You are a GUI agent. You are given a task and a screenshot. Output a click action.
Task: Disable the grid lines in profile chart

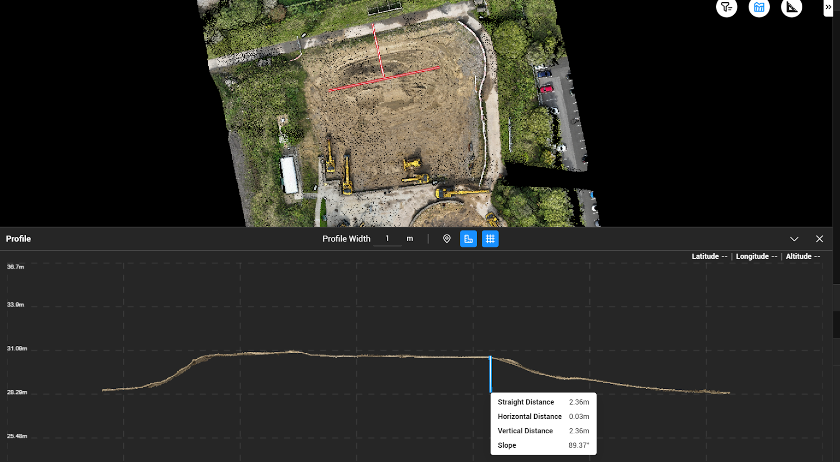tap(490, 239)
